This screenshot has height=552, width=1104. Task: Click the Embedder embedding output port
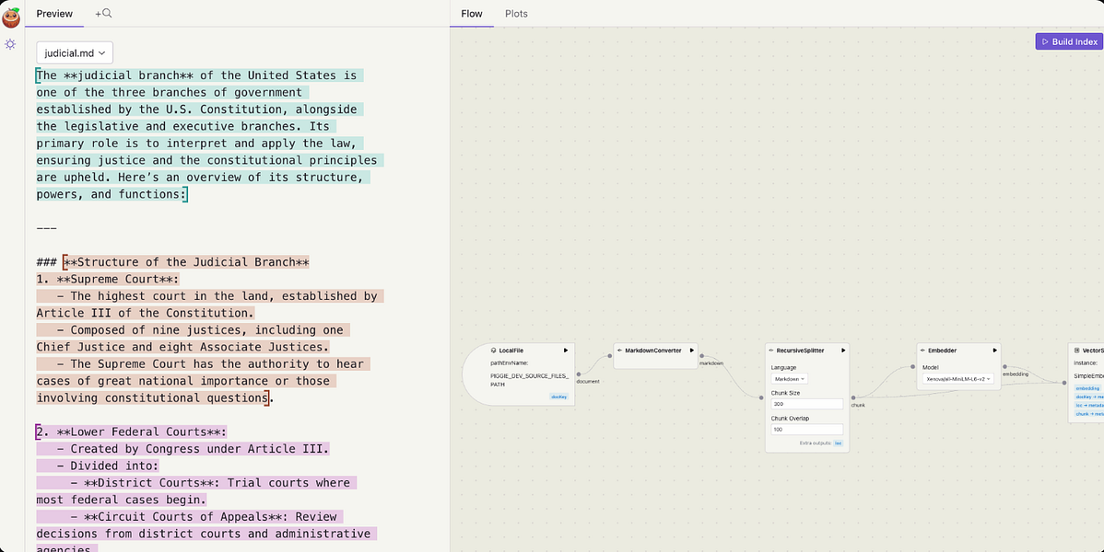[1004, 366]
